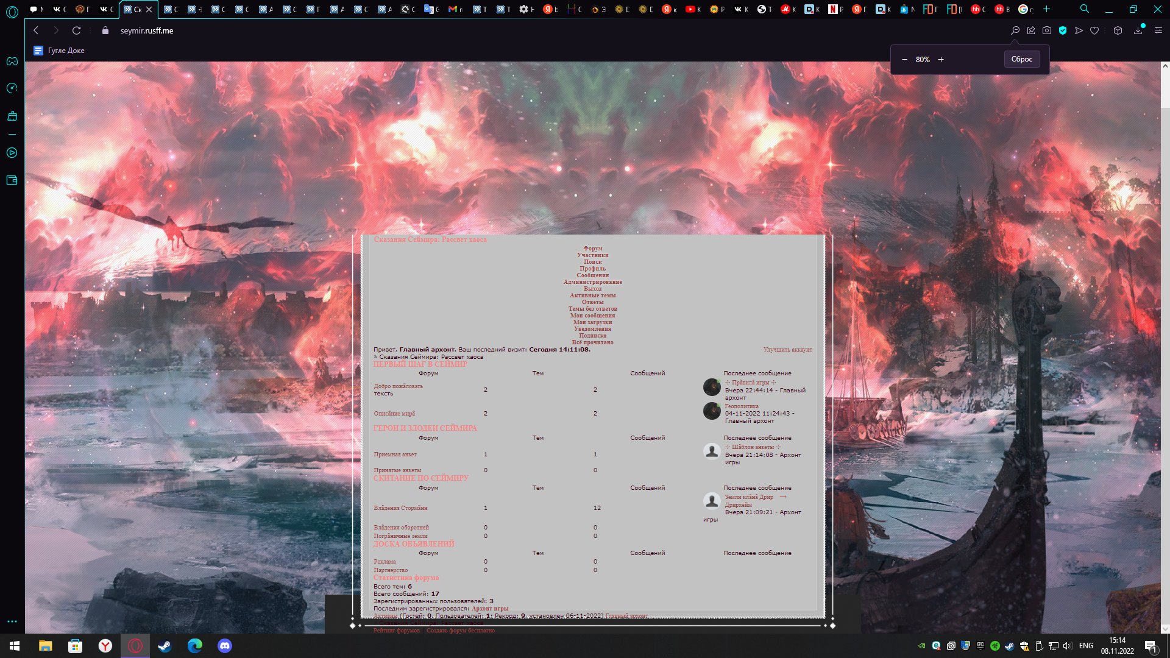1170x658 pixels.
Task: Click the zoom magnifier icon in address bar
Action: [x=1015, y=30]
